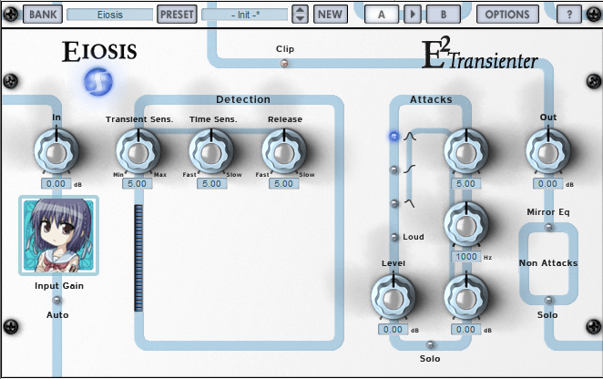Click the Non Attacks label
This screenshot has height=379, width=603.
(x=548, y=263)
